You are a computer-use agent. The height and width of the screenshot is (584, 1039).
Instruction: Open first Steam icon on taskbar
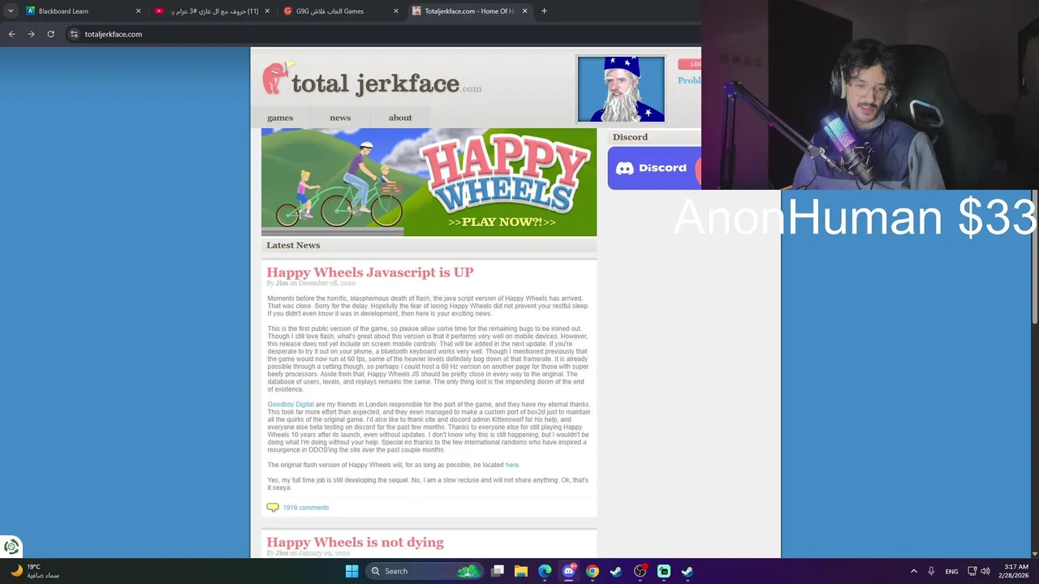pyautogui.click(x=616, y=571)
